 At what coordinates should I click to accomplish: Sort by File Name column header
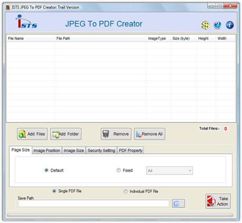click(x=31, y=38)
